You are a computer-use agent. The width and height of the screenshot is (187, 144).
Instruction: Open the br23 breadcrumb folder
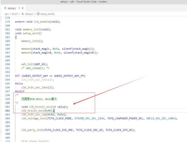(x=15, y=14)
